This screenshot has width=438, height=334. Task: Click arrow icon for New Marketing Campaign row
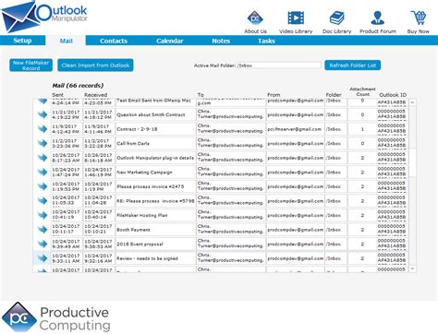pos(43,172)
